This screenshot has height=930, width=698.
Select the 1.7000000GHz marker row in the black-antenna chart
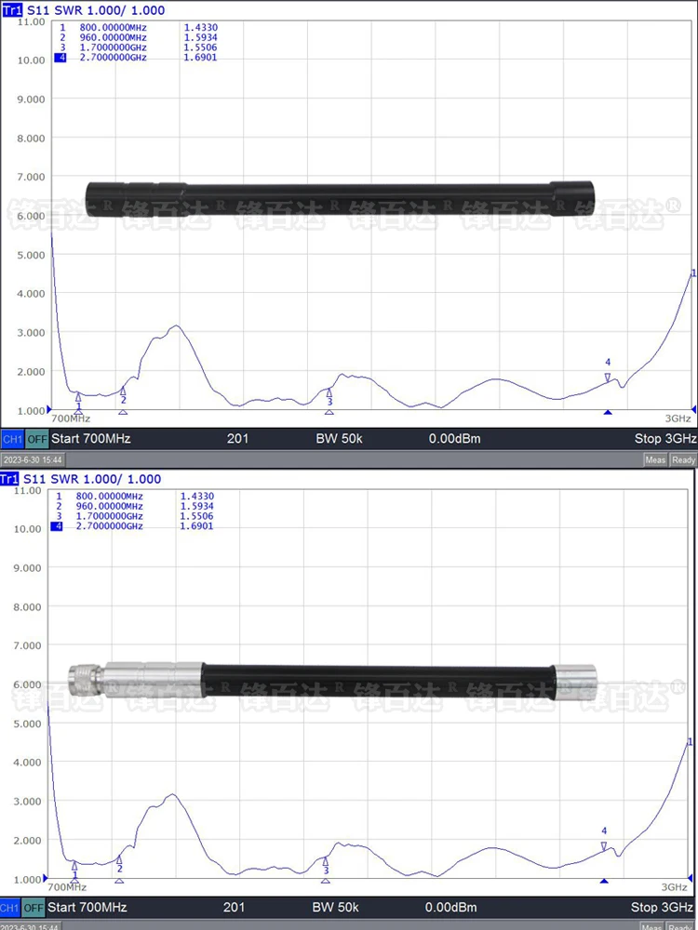click(139, 47)
